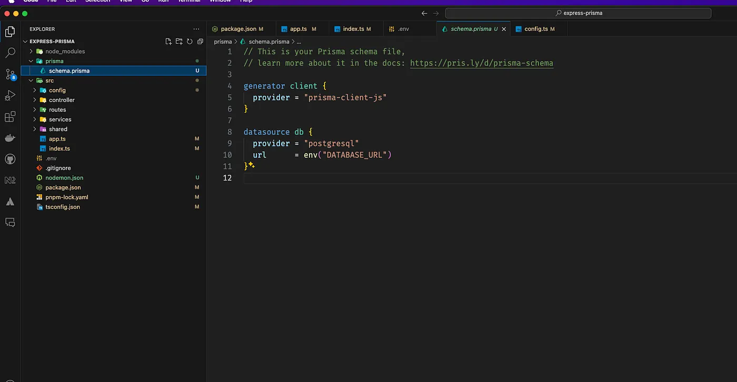Open Source Control view with badge
Image resolution: width=737 pixels, height=382 pixels.
tap(10, 74)
